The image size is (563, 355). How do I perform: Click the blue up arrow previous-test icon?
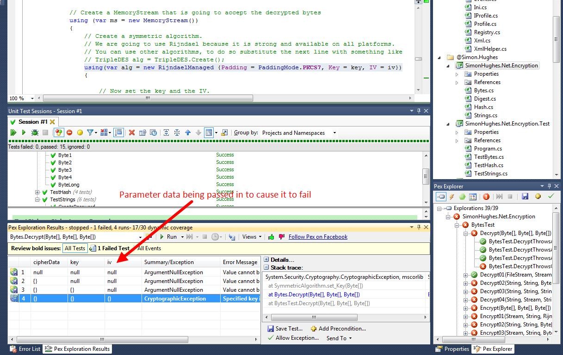point(188,132)
